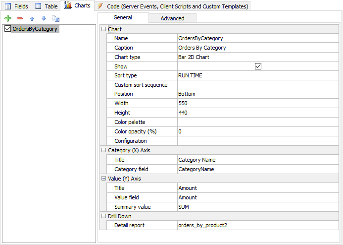Image resolution: width=343 pixels, height=245 pixels.
Task: Add a new chart with green plus icon
Action: [8, 18]
